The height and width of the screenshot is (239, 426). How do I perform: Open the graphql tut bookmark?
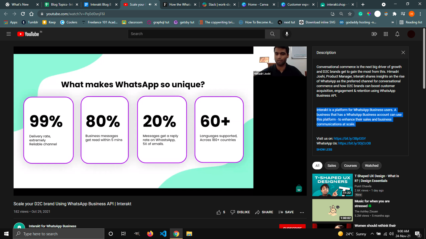(158, 22)
